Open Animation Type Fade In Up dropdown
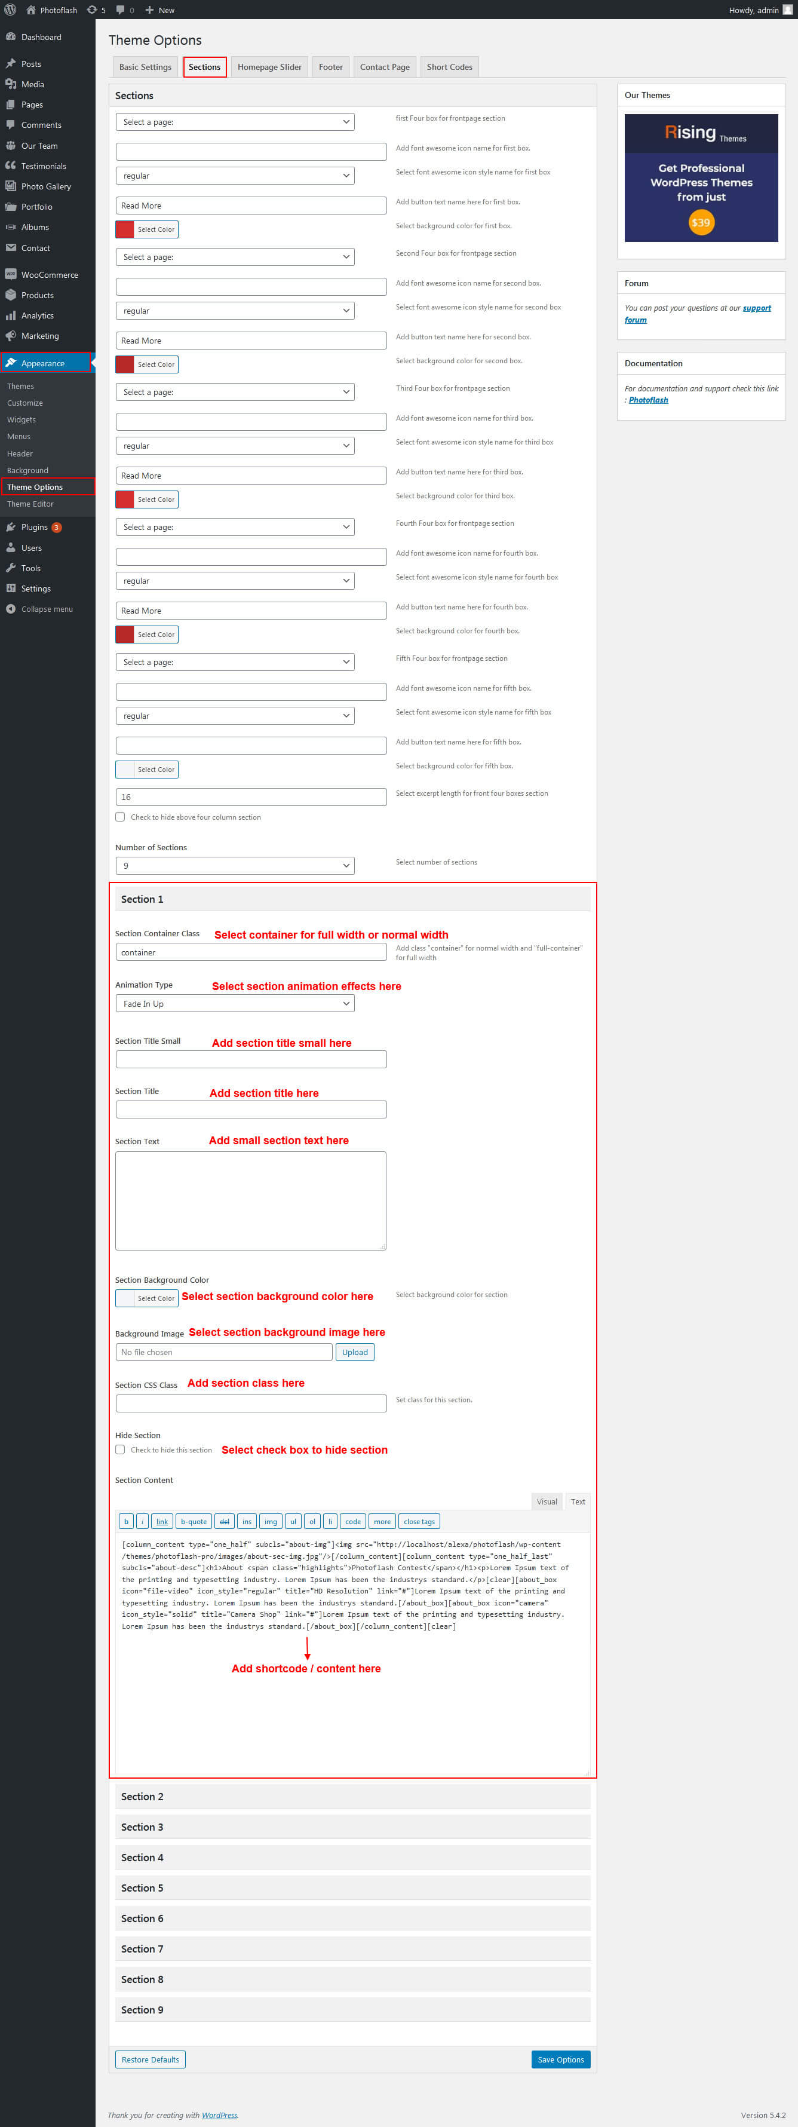The width and height of the screenshot is (798, 2127). coord(235,1003)
